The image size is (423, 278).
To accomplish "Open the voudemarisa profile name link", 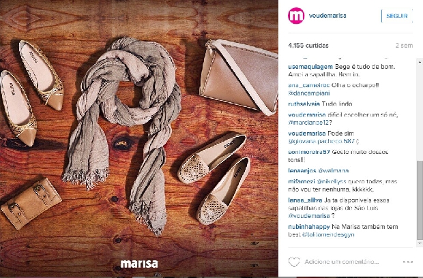I will click(x=327, y=16).
